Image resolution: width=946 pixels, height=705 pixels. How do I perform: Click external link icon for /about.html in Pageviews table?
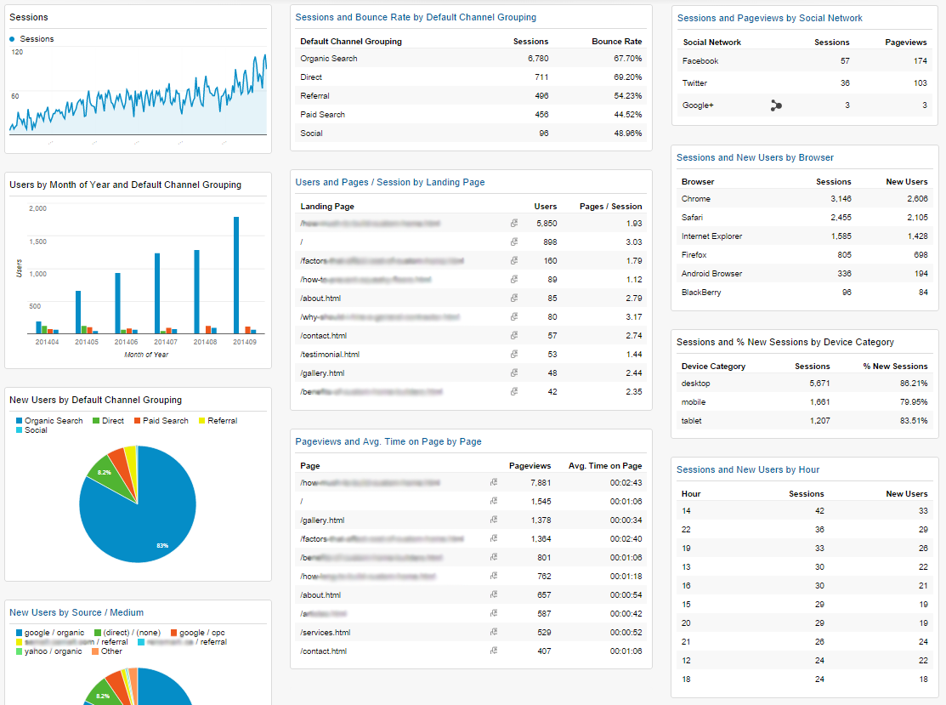[493, 595]
